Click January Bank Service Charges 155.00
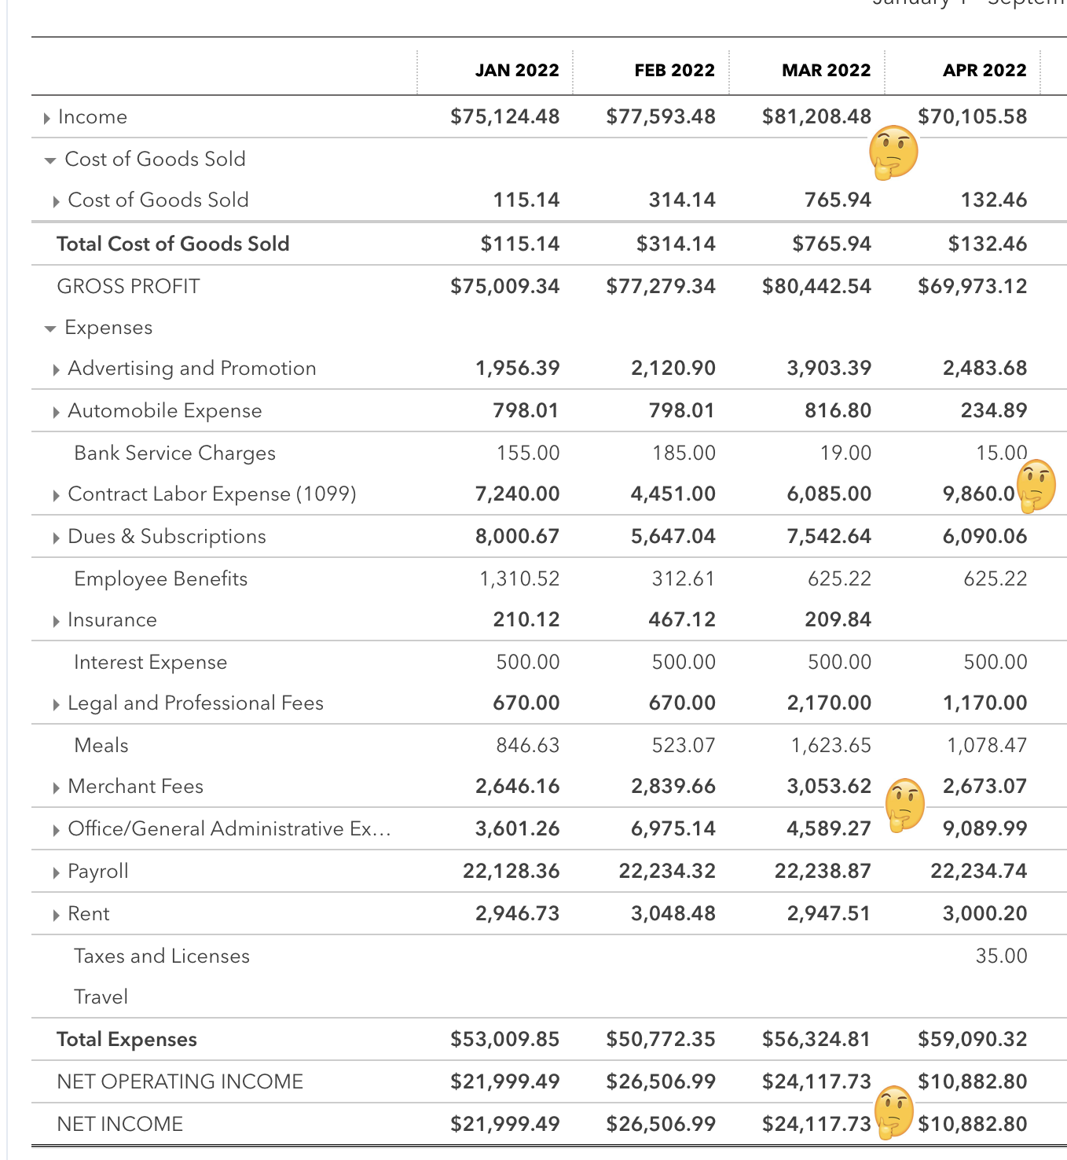This screenshot has height=1160, width=1067. coord(528,453)
